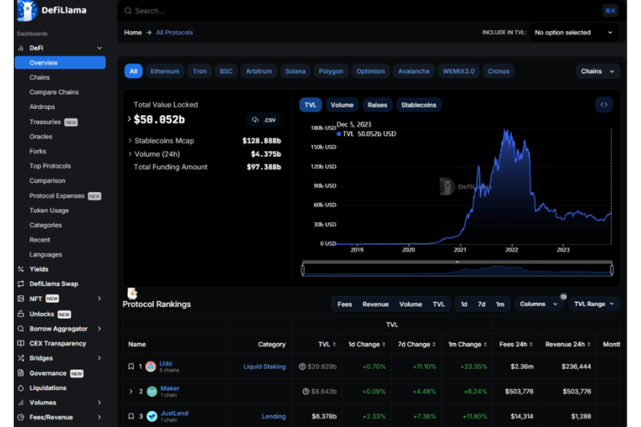Open the Chains dropdown

click(x=598, y=71)
